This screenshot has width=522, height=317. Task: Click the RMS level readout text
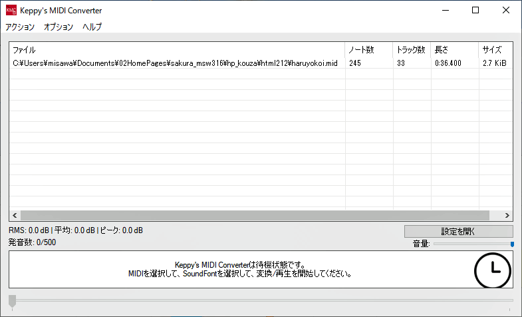(29, 230)
